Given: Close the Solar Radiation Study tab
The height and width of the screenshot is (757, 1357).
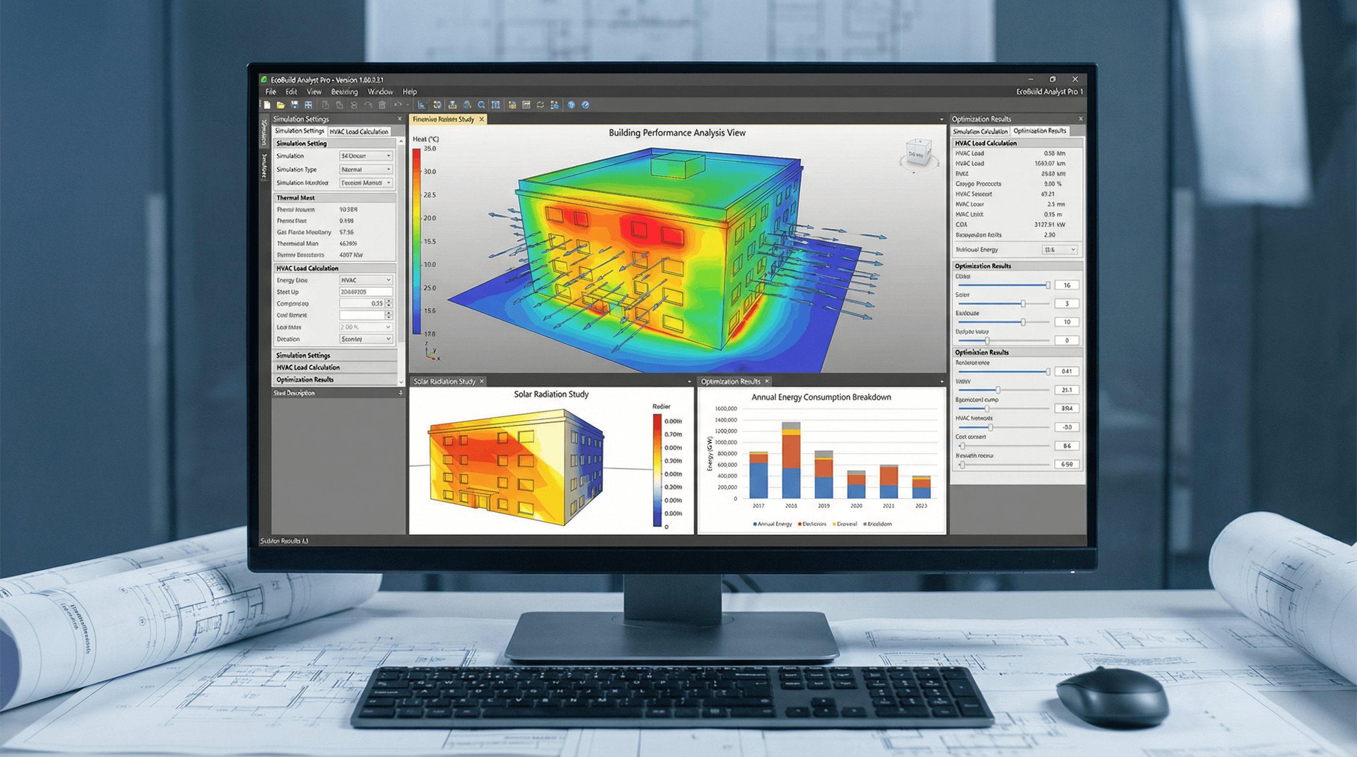Looking at the screenshot, I should pos(481,381).
